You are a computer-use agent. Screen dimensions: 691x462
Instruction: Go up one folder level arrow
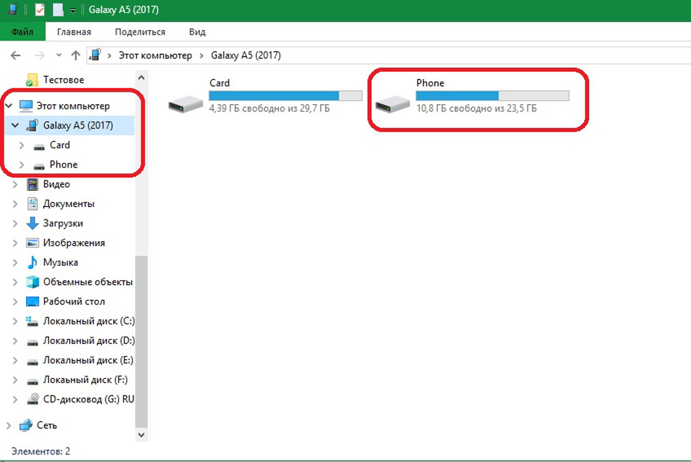76,55
